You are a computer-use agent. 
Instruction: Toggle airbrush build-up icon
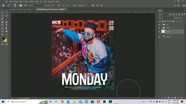point(74,5)
